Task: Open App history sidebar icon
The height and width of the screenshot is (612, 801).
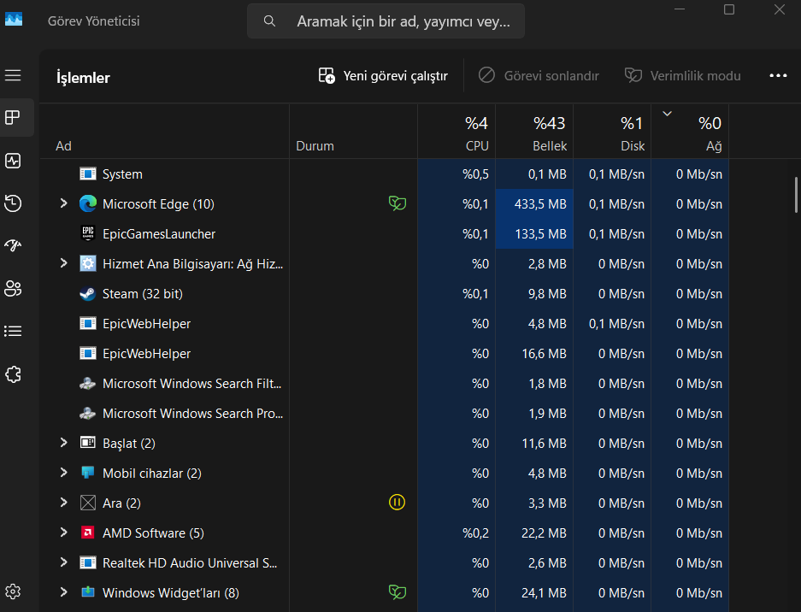Action: tap(13, 203)
